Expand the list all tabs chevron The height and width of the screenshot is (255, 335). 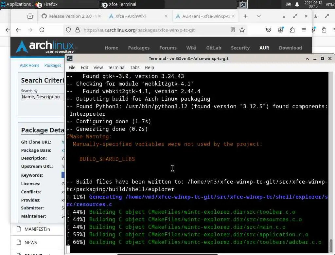[259, 16]
